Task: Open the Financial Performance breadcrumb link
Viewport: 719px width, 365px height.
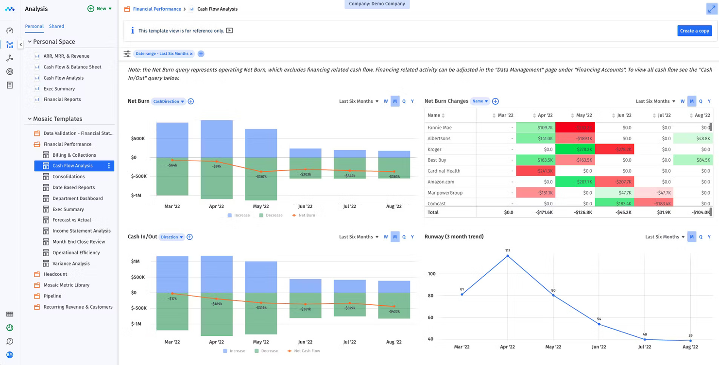Action: 157,9
